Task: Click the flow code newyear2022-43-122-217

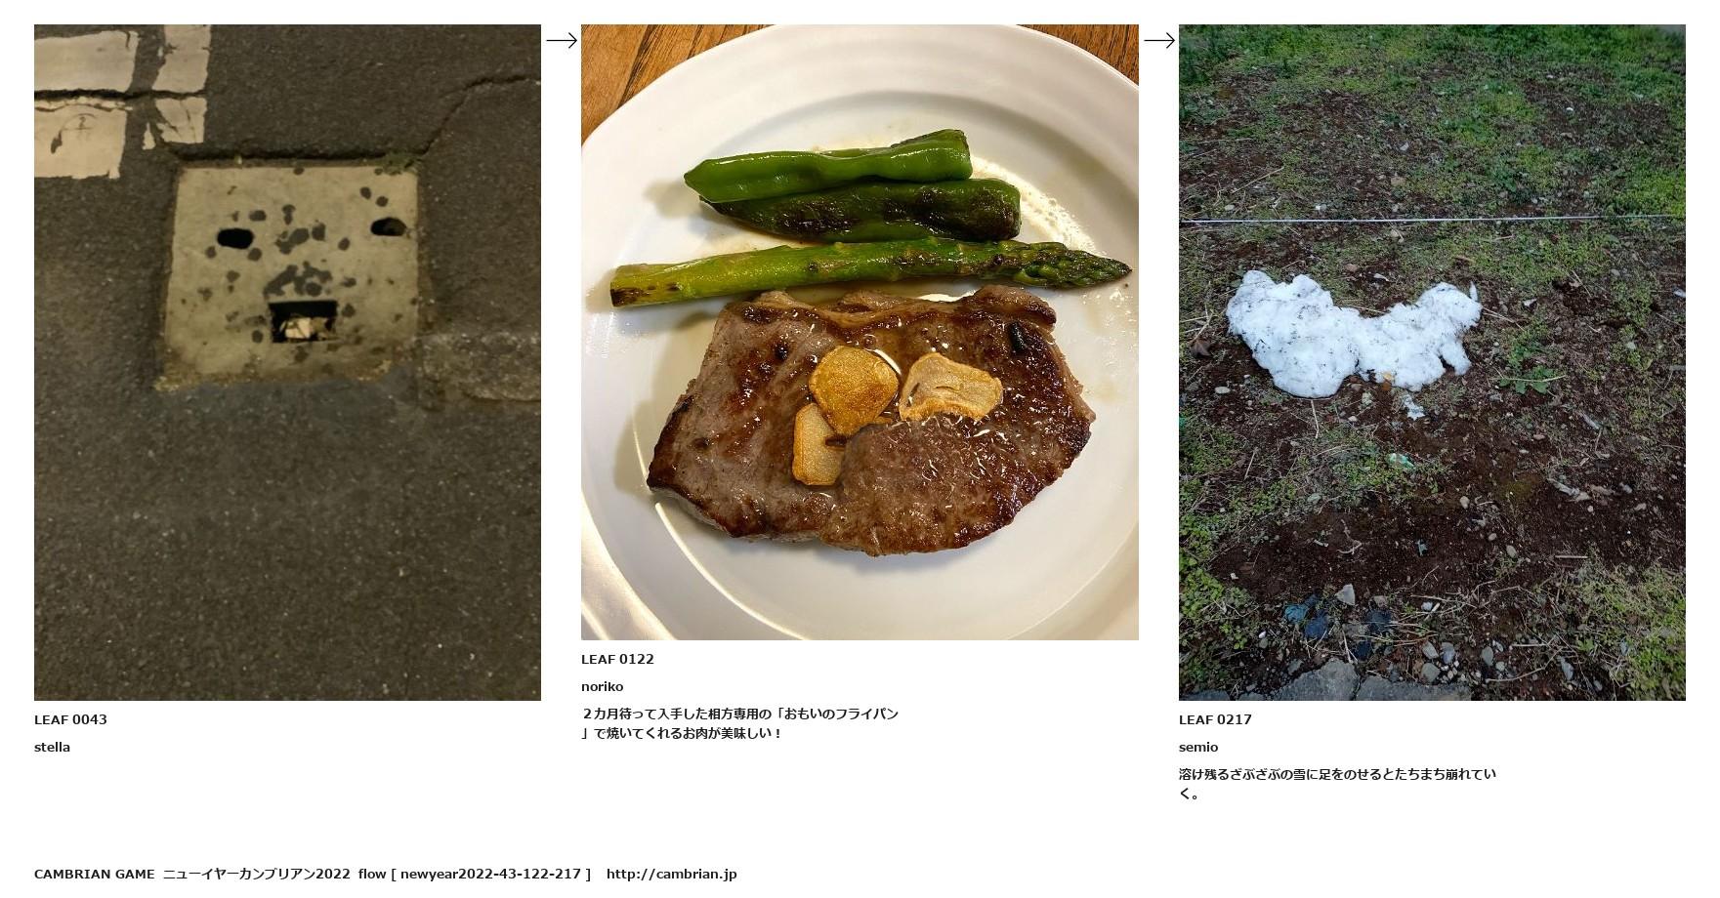Action: pos(490,874)
